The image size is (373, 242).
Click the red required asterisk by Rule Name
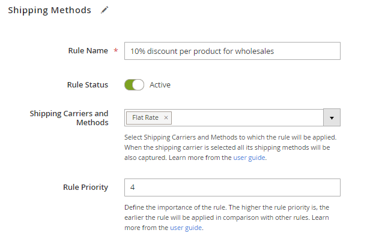click(x=115, y=52)
